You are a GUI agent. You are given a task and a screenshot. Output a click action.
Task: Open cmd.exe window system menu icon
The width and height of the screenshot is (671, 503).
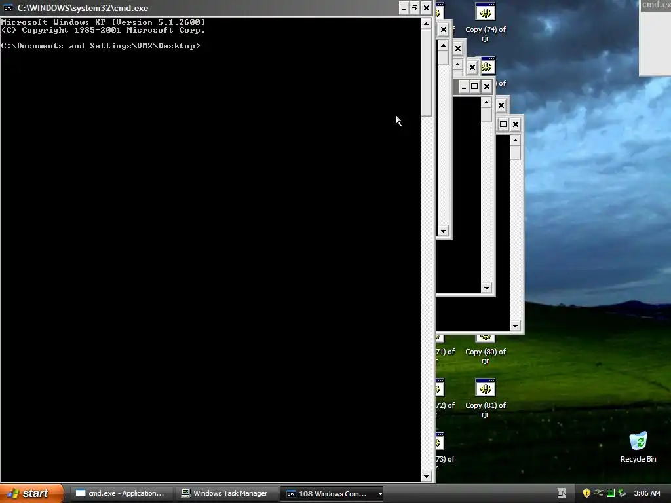pyautogui.click(x=8, y=8)
